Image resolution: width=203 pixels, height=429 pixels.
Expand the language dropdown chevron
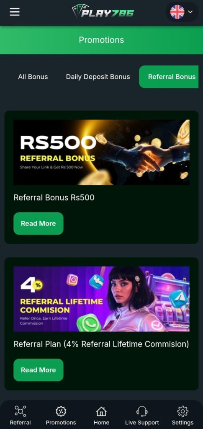tap(190, 12)
